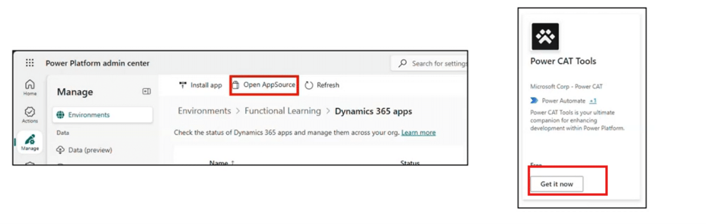Screen dimensions: 706x224
Task: Click Microsoft Corp - Power CAT publisher text
Action: 566,86
